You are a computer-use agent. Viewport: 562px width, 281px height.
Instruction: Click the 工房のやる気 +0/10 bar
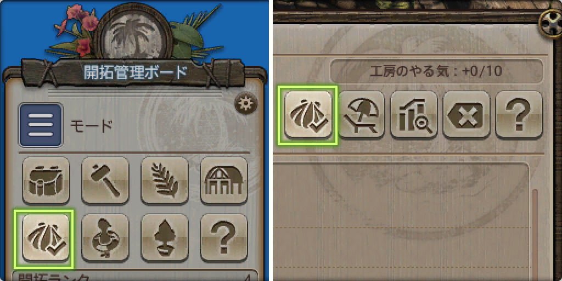(437, 71)
